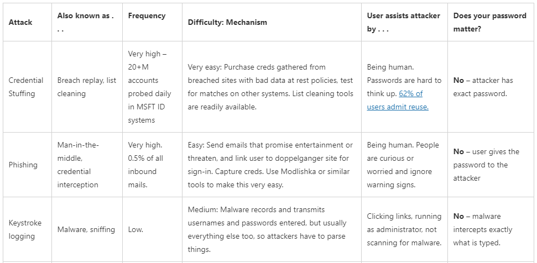The image size is (537, 263).
Task: Click the "Credential Stuffing" attack cell
Action: [x=26, y=87]
